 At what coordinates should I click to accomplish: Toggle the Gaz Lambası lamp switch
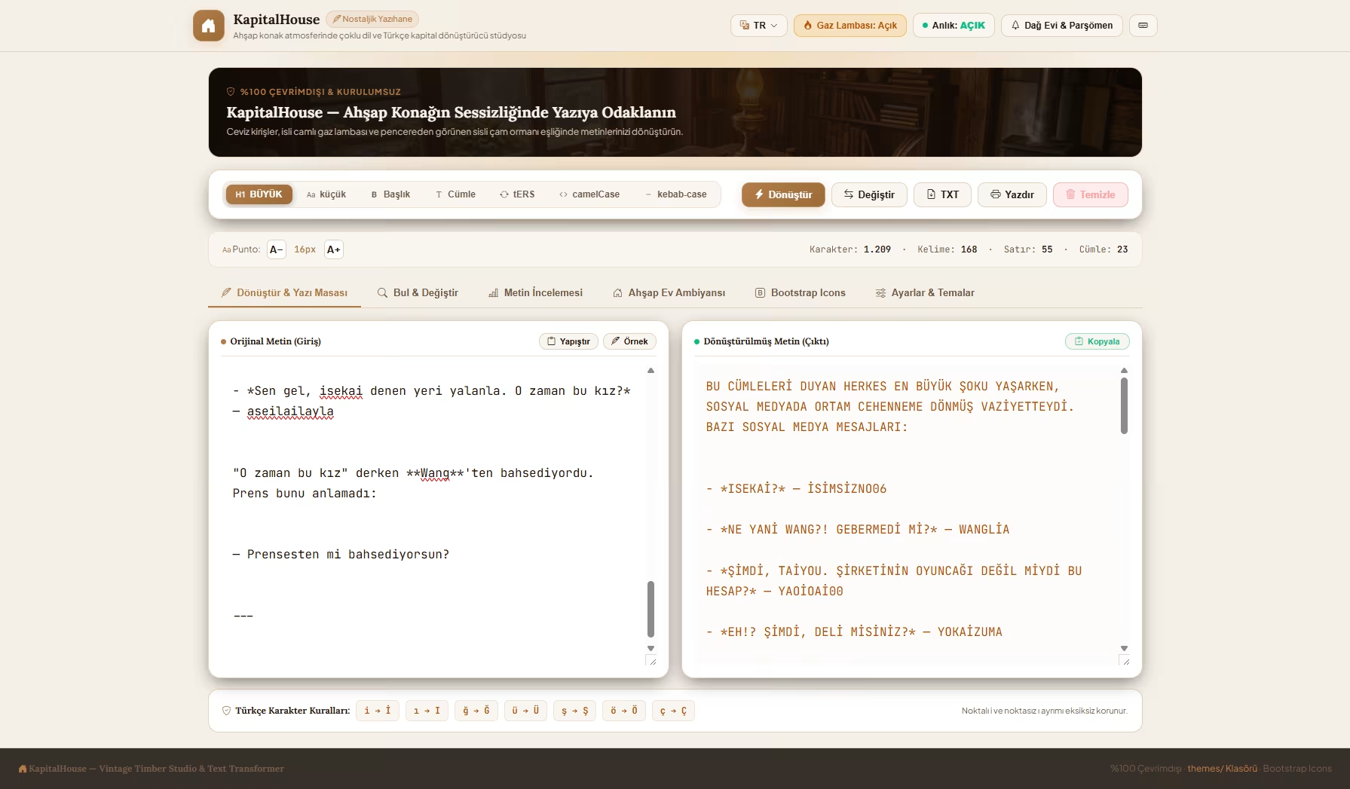[849, 26]
